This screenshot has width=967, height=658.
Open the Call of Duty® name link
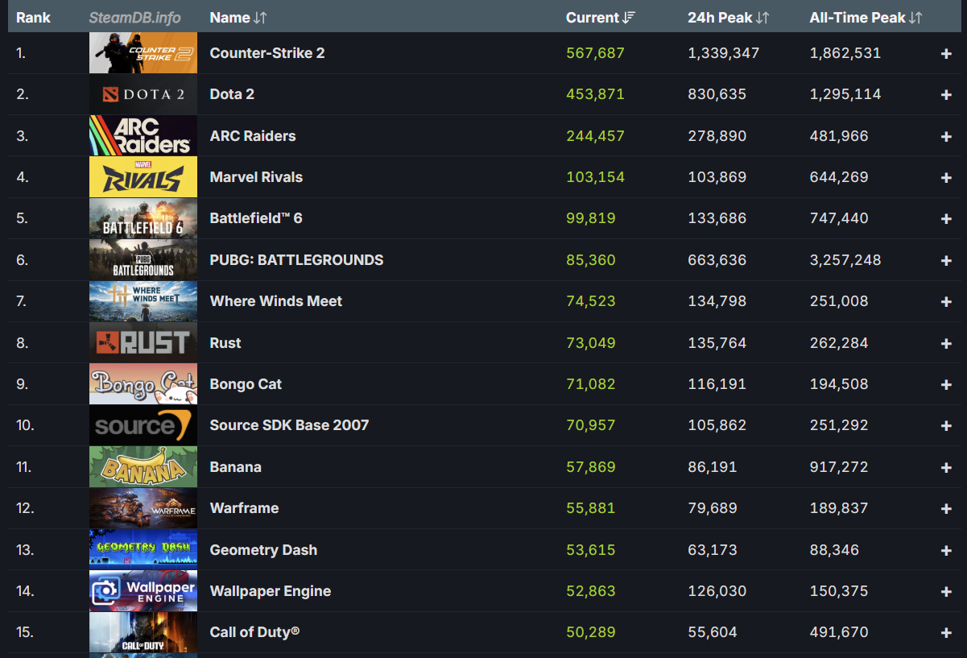pyautogui.click(x=254, y=632)
